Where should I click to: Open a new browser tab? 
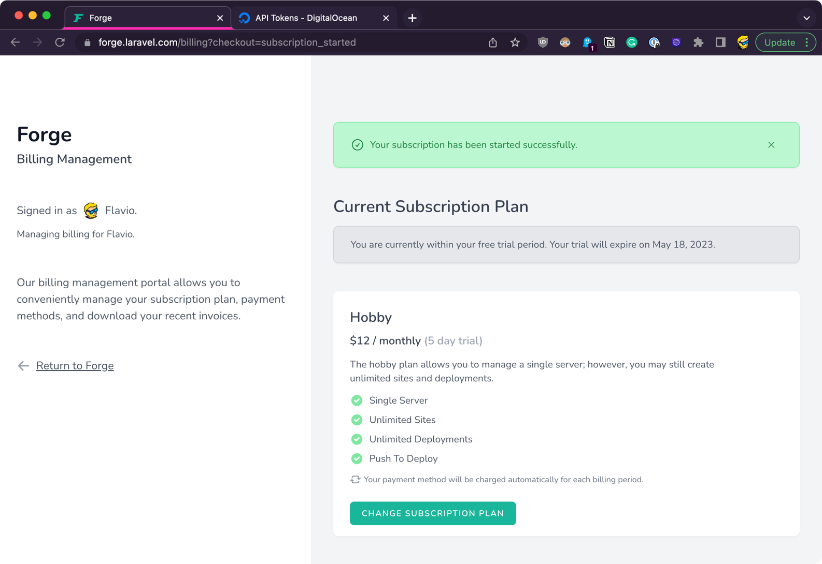[x=412, y=18]
